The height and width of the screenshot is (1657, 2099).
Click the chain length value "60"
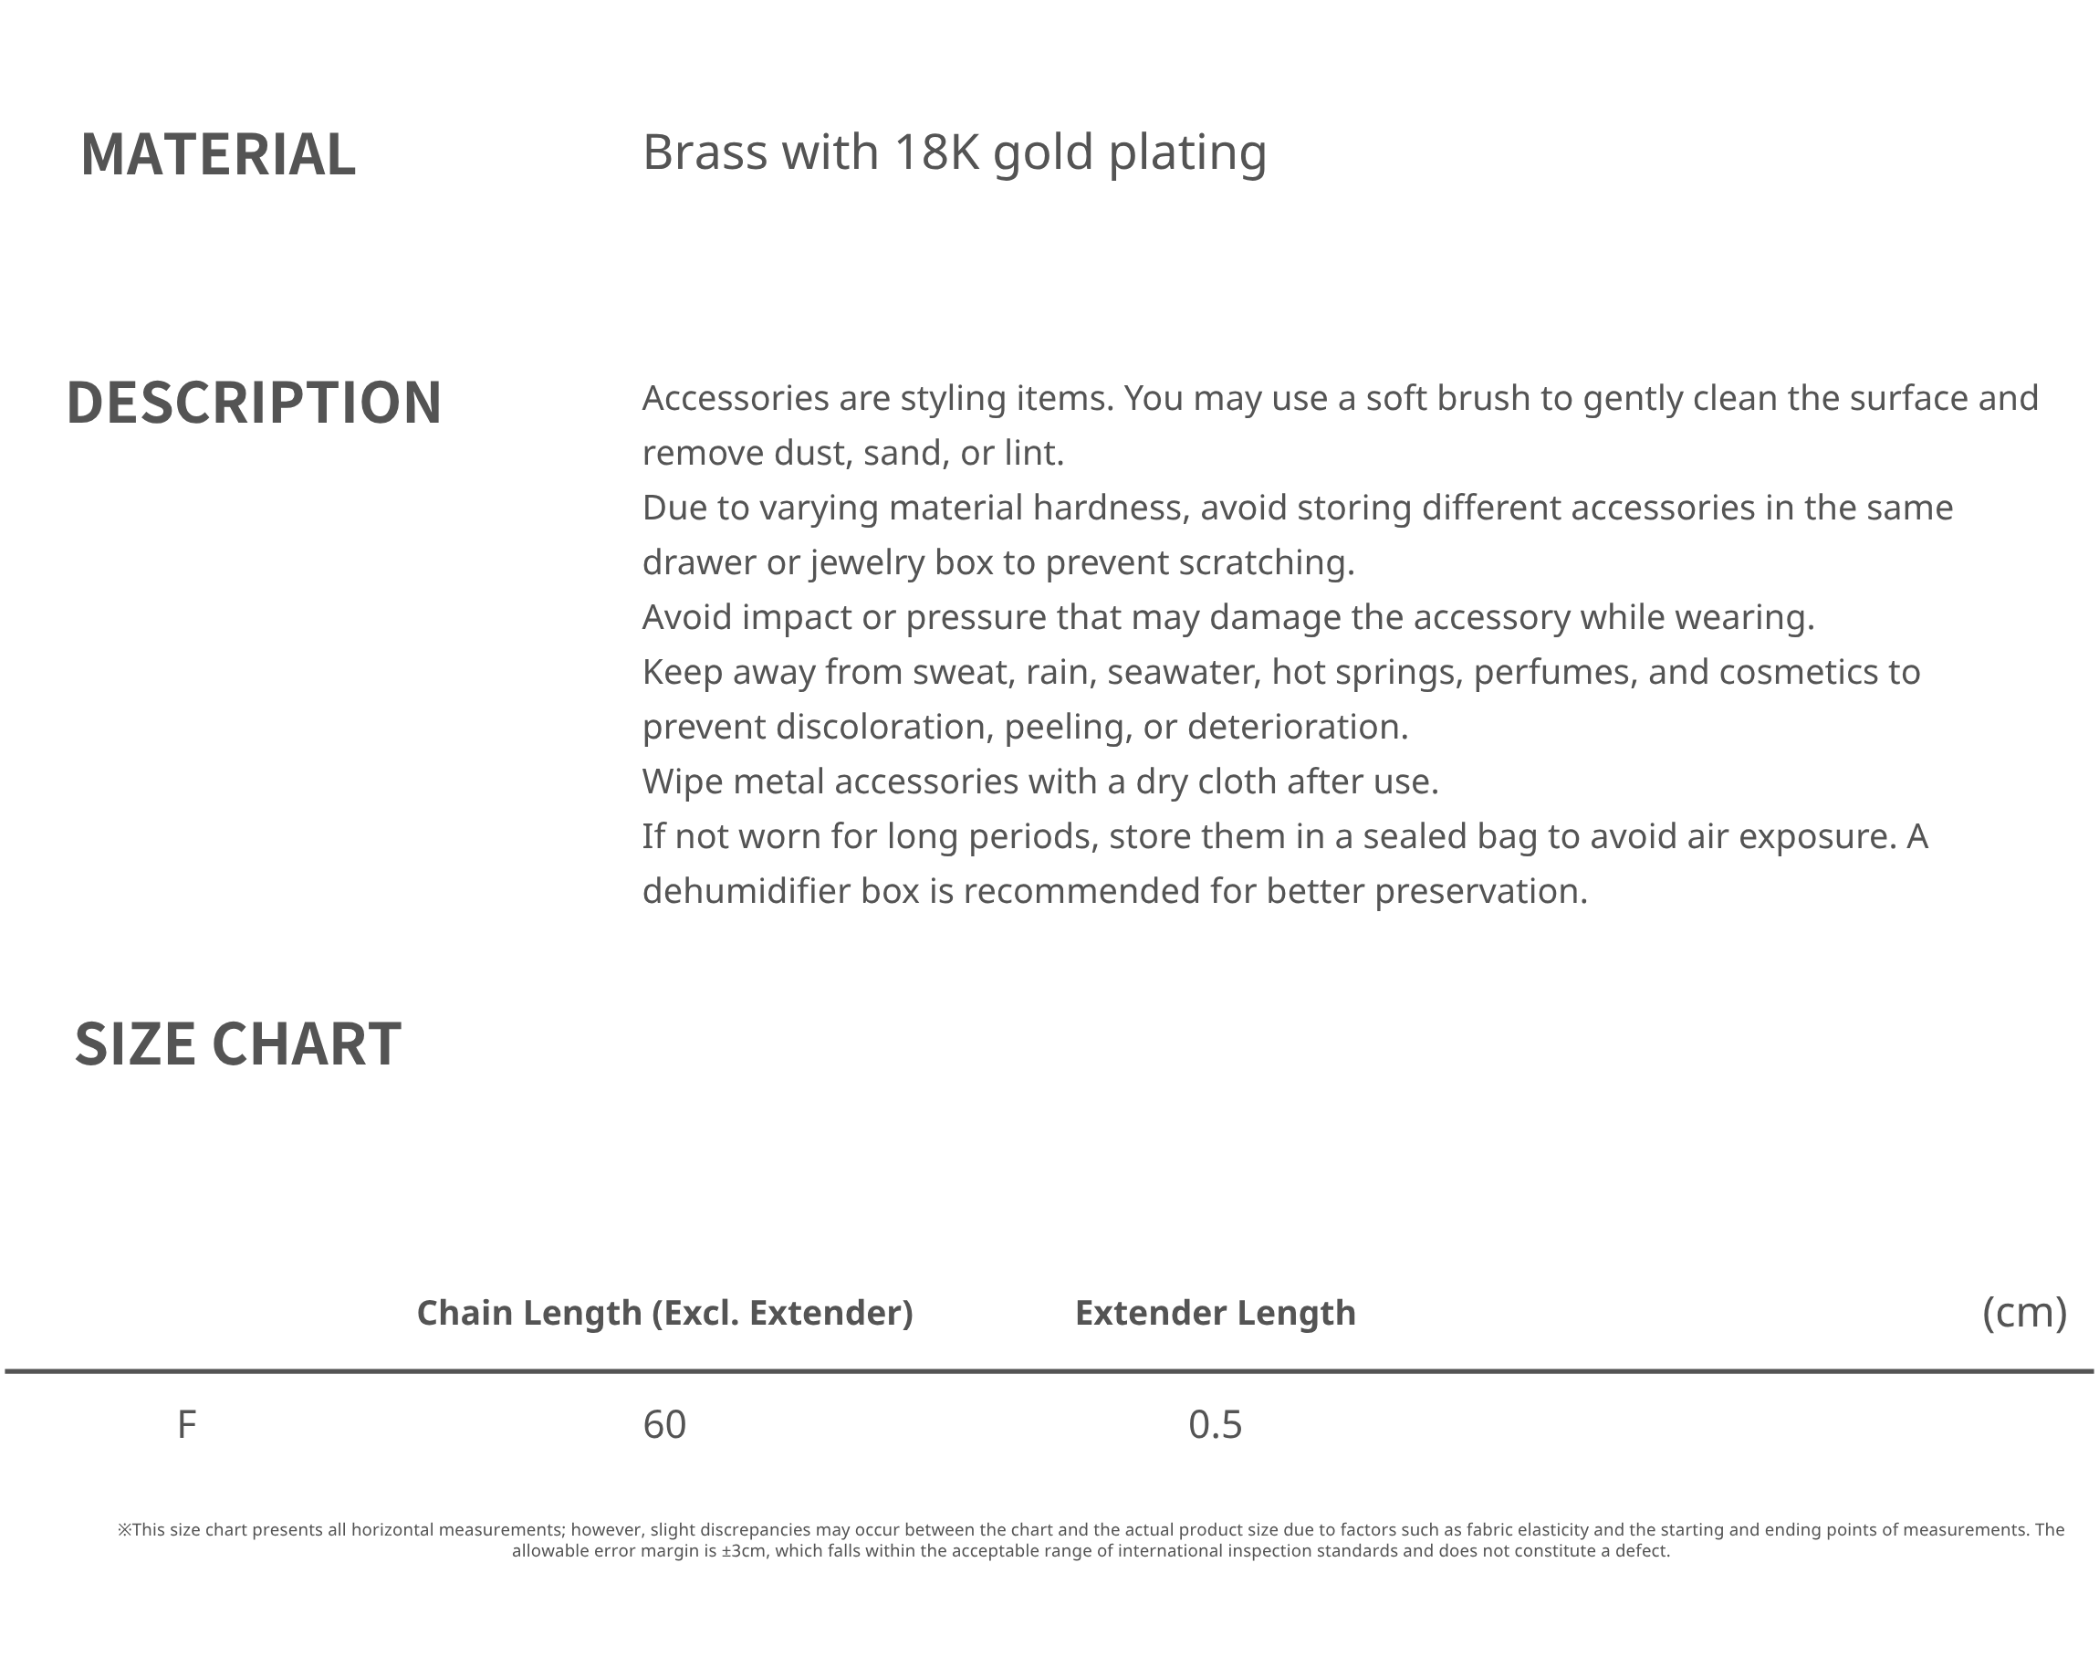664,1425
